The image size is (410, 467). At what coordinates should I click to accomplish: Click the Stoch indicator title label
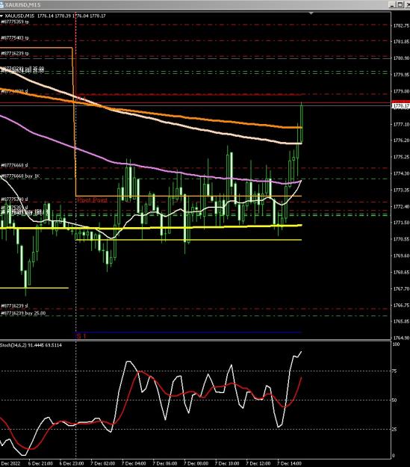pyautogui.click(x=31, y=345)
